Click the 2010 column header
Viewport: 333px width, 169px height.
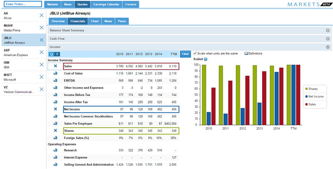(119, 54)
